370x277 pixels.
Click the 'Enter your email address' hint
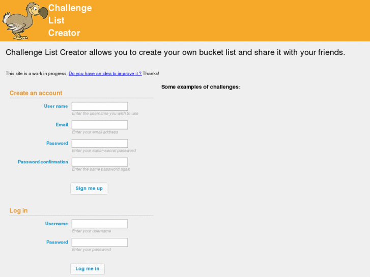point(95,132)
